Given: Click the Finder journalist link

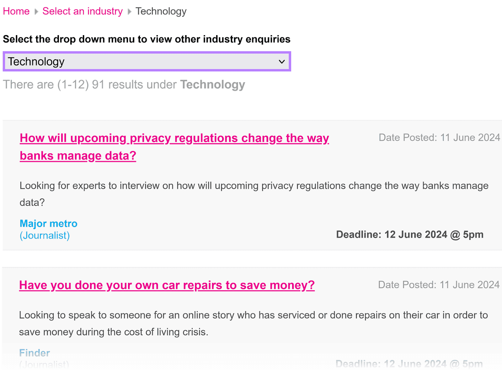Looking at the screenshot, I should tap(35, 352).
